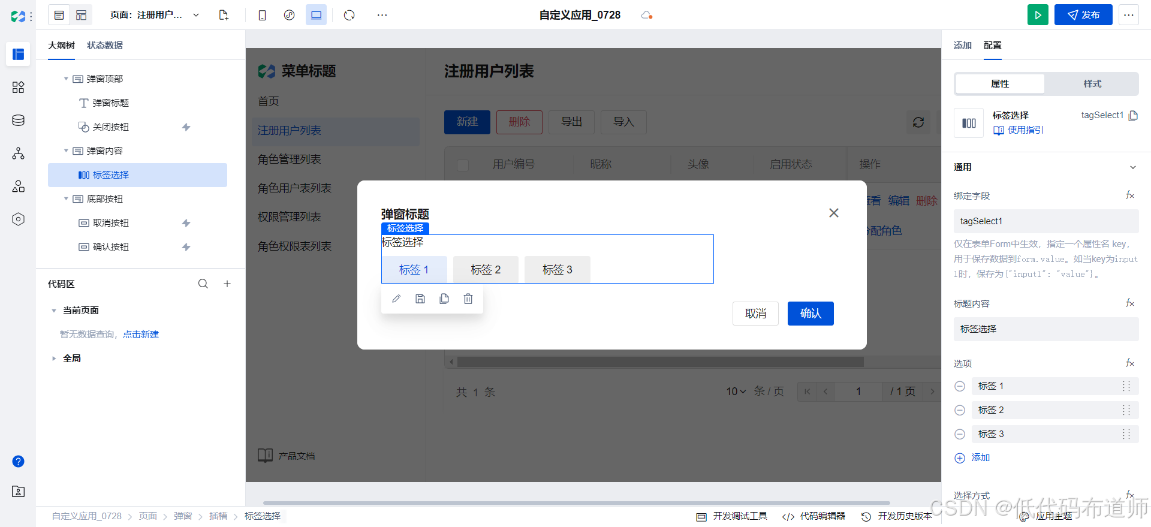This screenshot has width=1151, height=527.
Task: Delete the component with the trash icon
Action: click(468, 299)
